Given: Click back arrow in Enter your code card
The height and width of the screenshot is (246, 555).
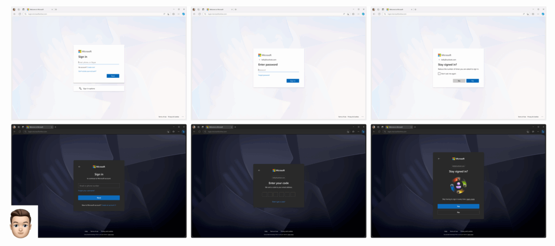Looking at the screenshot, I should tap(259, 170).
